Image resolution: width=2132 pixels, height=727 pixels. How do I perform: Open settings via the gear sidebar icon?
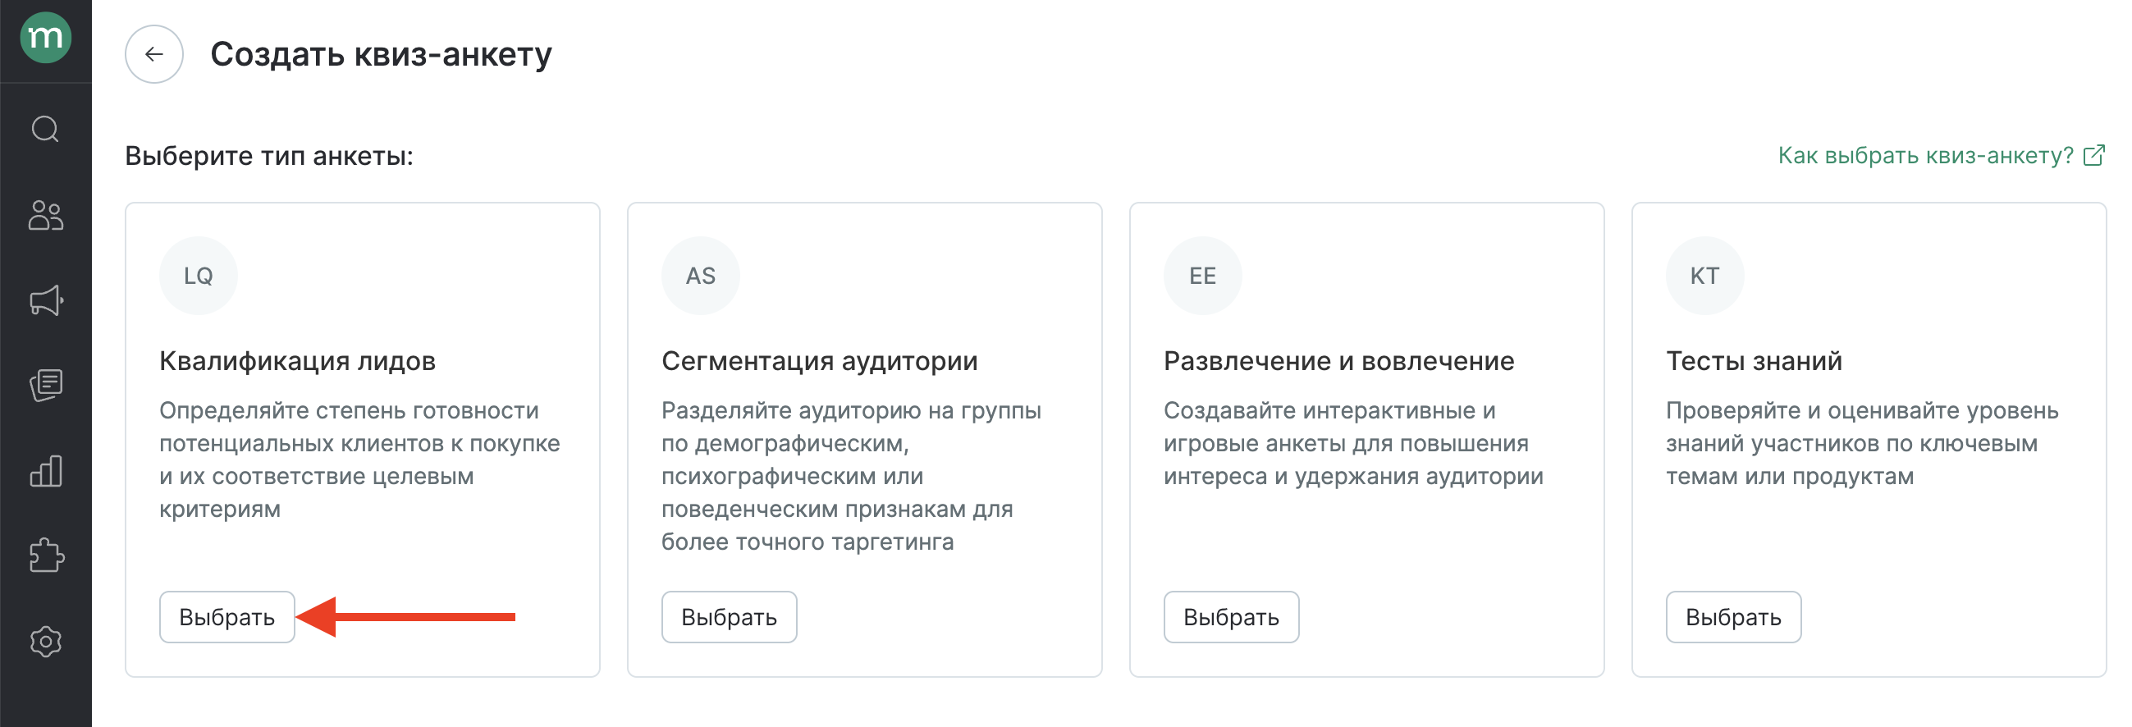pyautogui.click(x=45, y=642)
